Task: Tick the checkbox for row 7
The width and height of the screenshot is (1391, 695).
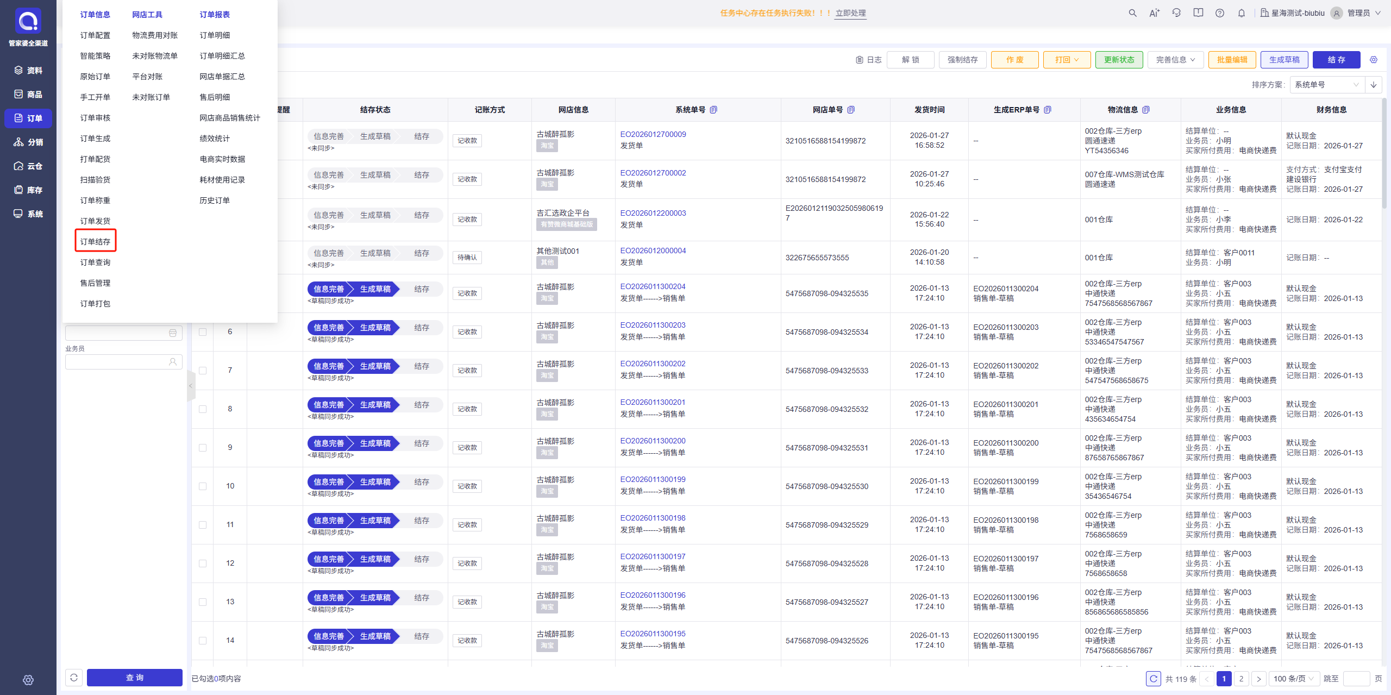Action: pos(203,371)
